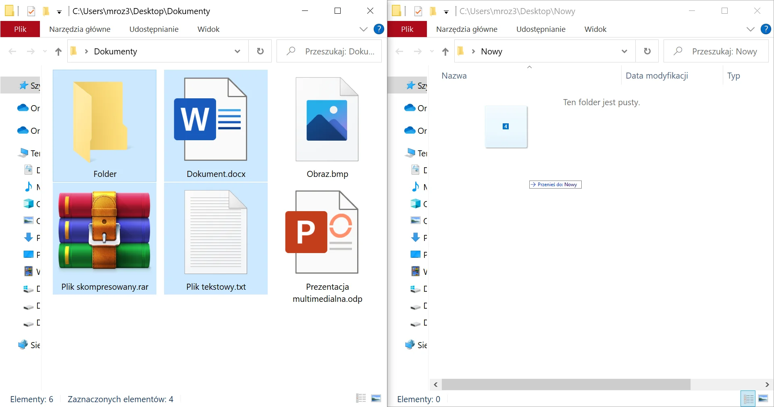Refresh the Nowy folder view
The width and height of the screenshot is (774, 407).
[647, 51]
